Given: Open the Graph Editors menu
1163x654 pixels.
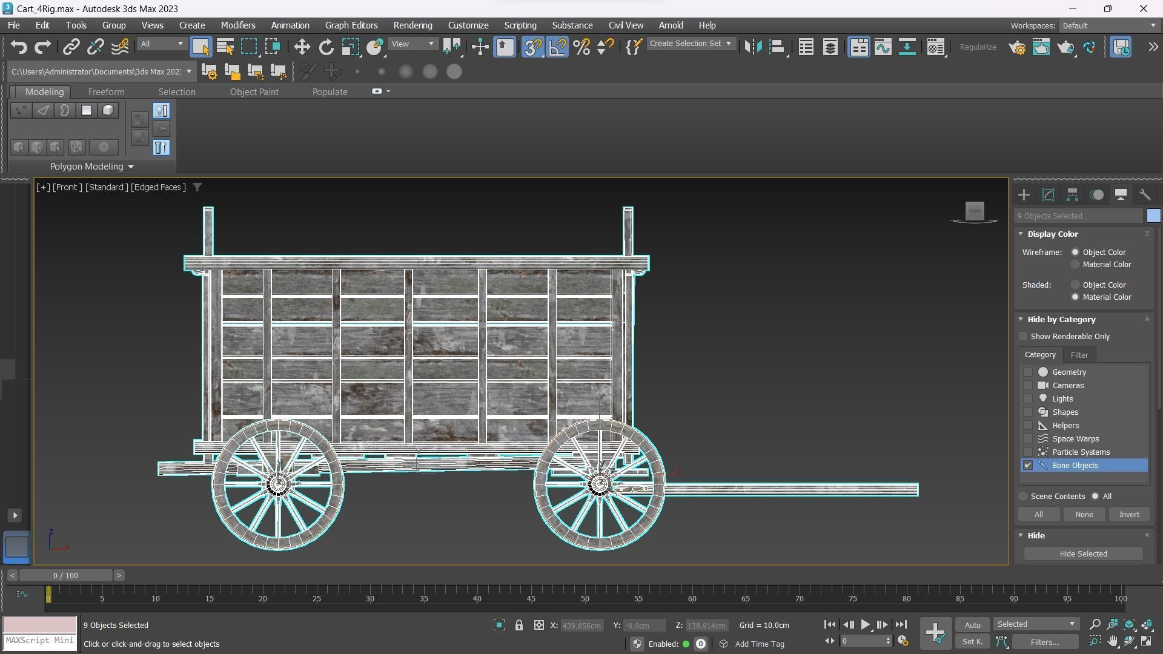Looking at the screenshot, I should tap(351, 25).
